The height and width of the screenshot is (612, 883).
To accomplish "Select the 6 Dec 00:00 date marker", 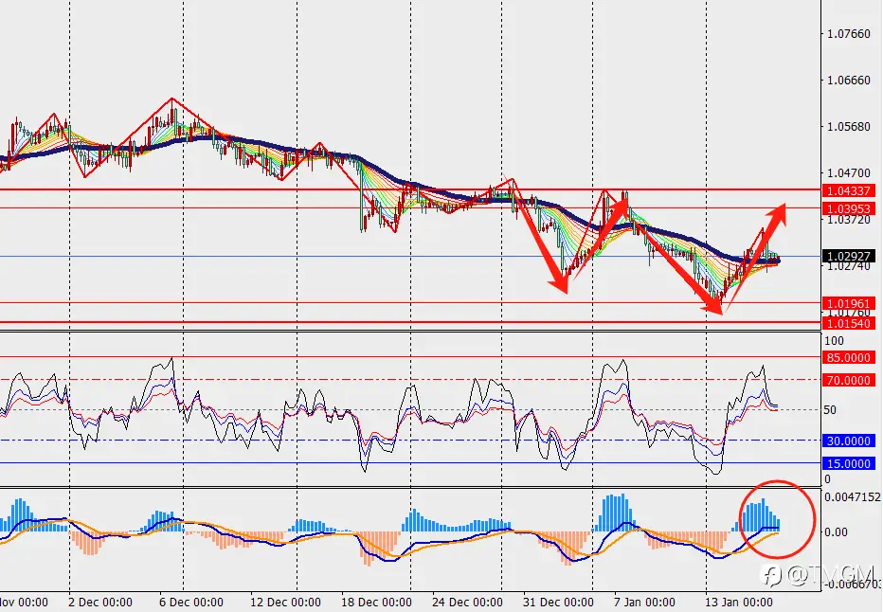I will tap(190, 602).
